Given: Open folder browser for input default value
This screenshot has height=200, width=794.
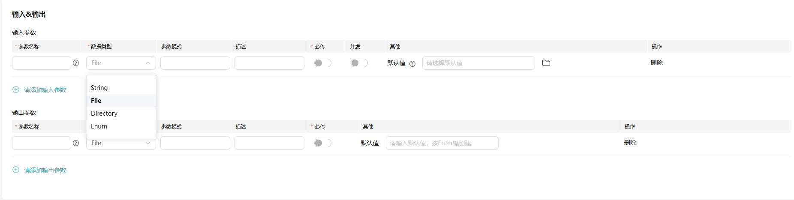Looking at the screenshot, I should 546,63.
